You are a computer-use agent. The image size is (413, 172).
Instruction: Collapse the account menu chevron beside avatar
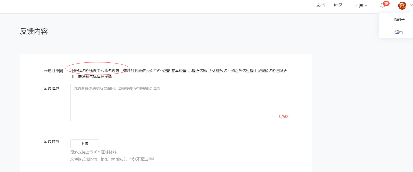(411, 5)
